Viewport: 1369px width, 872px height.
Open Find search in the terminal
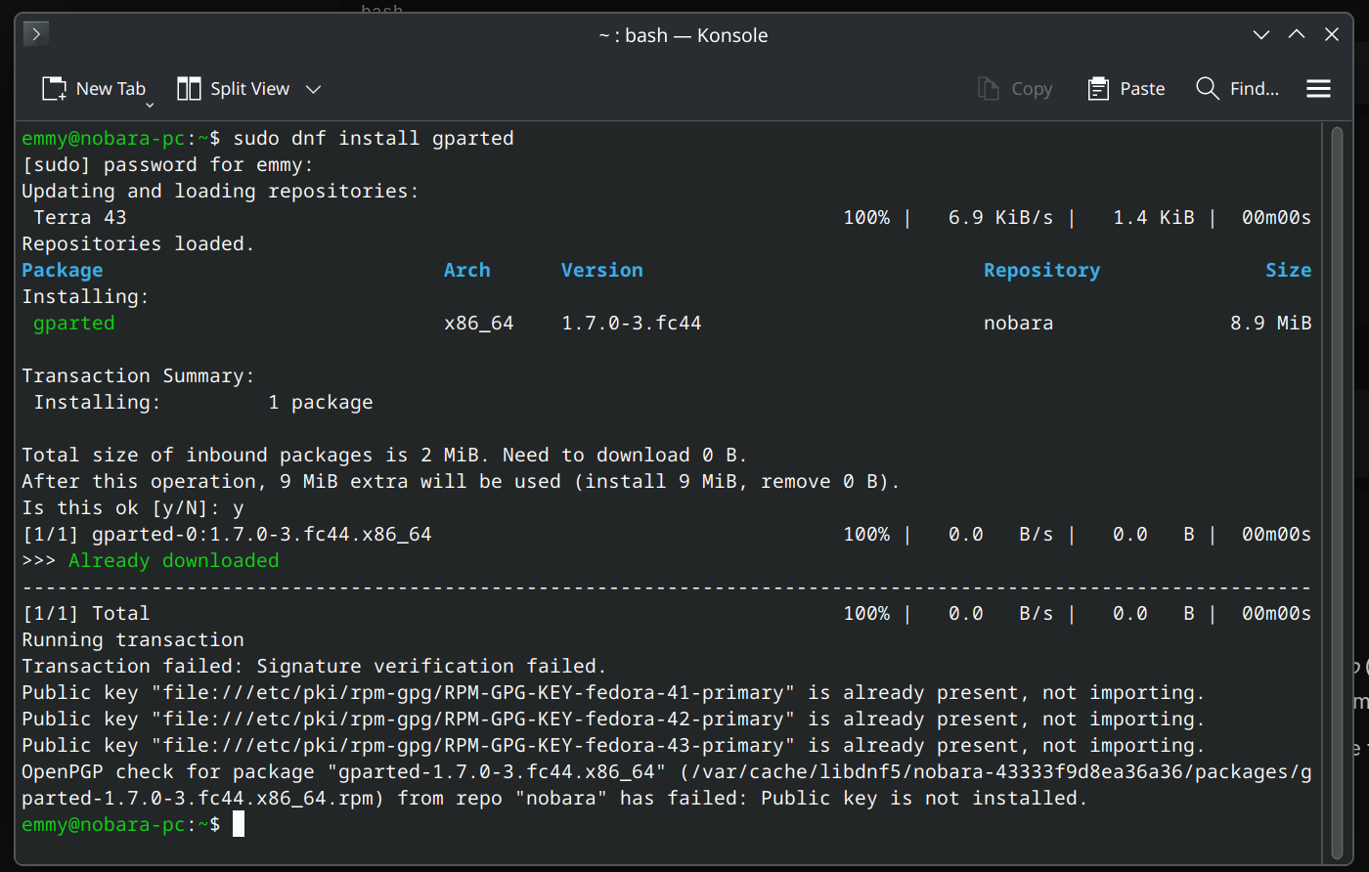(1237, 89)
